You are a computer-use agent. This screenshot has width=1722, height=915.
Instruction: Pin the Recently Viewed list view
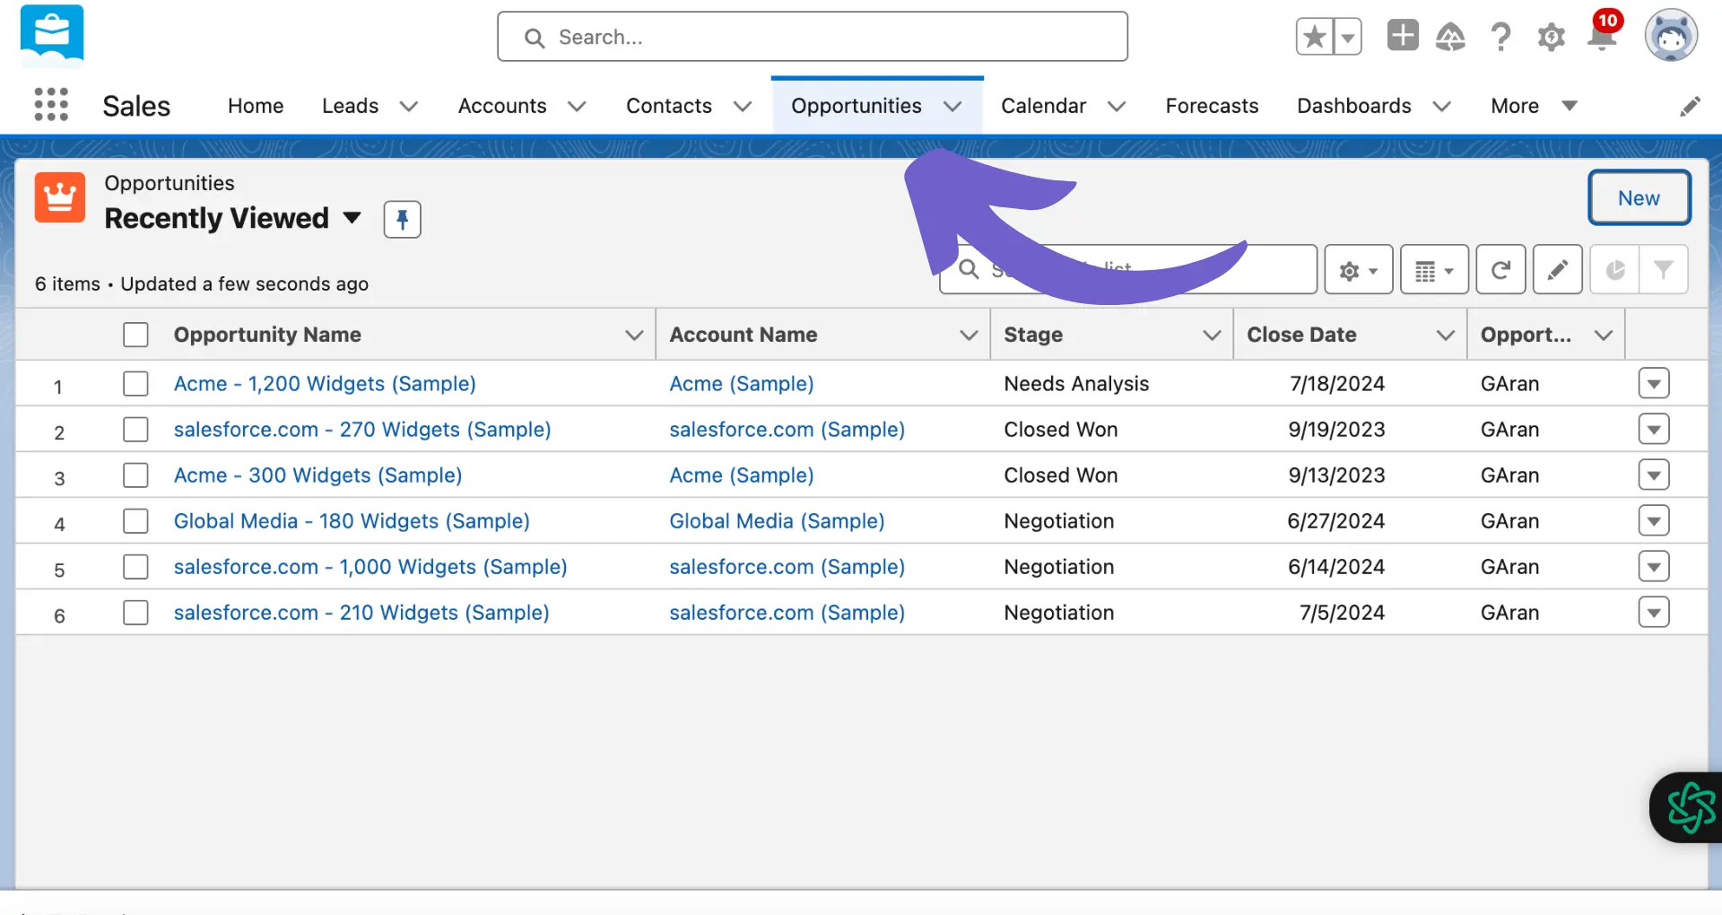(x=402, y=219)
